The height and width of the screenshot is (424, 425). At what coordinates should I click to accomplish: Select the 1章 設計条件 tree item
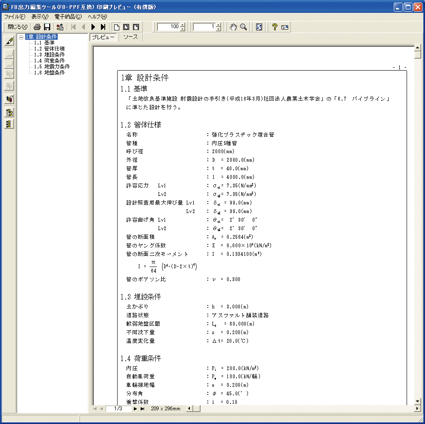coord(41,37)
